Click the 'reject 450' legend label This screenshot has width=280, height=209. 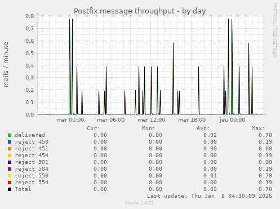click(x=32, y=142)
